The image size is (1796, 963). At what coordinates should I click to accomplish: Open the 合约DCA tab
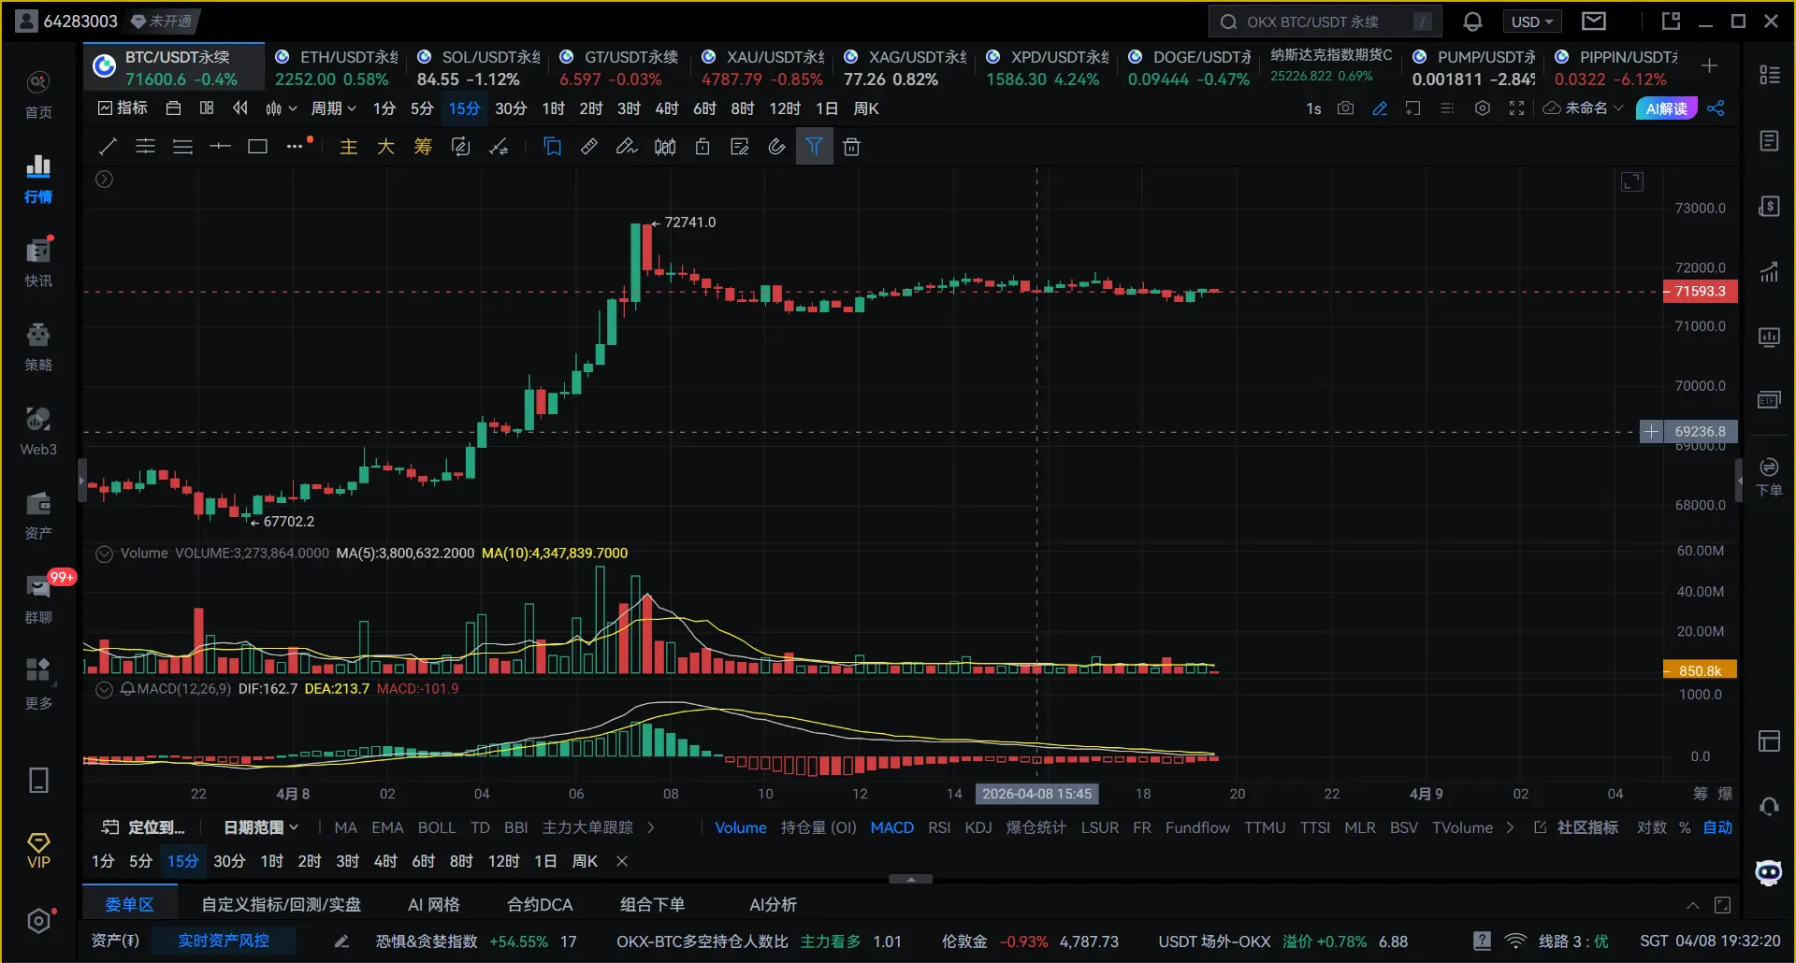(x=540, y=905)
